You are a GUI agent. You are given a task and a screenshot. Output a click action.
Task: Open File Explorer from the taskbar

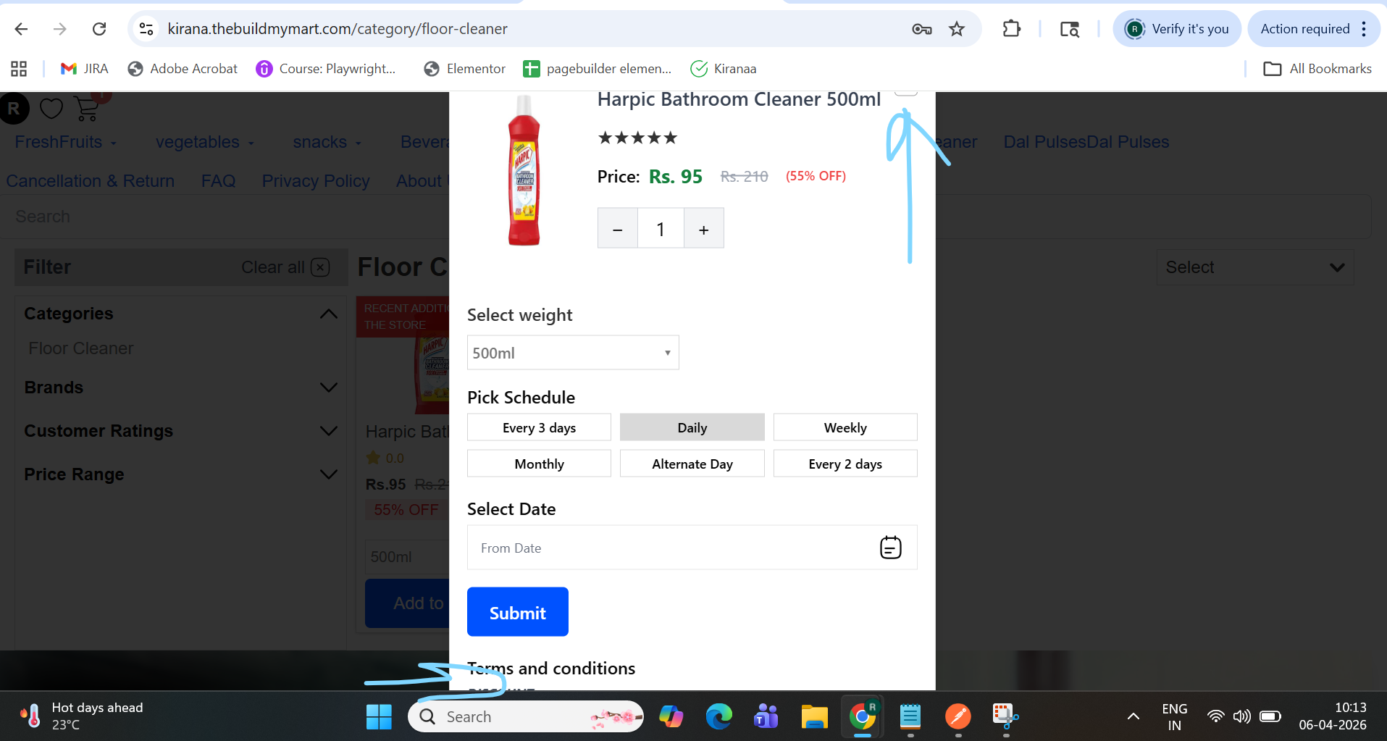point(815,717)
